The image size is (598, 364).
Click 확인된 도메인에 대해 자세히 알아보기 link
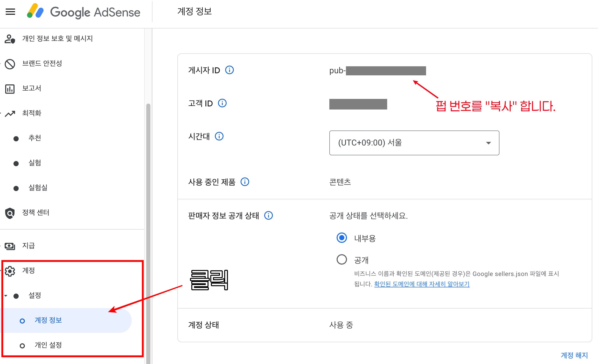[x=422, y=284]
